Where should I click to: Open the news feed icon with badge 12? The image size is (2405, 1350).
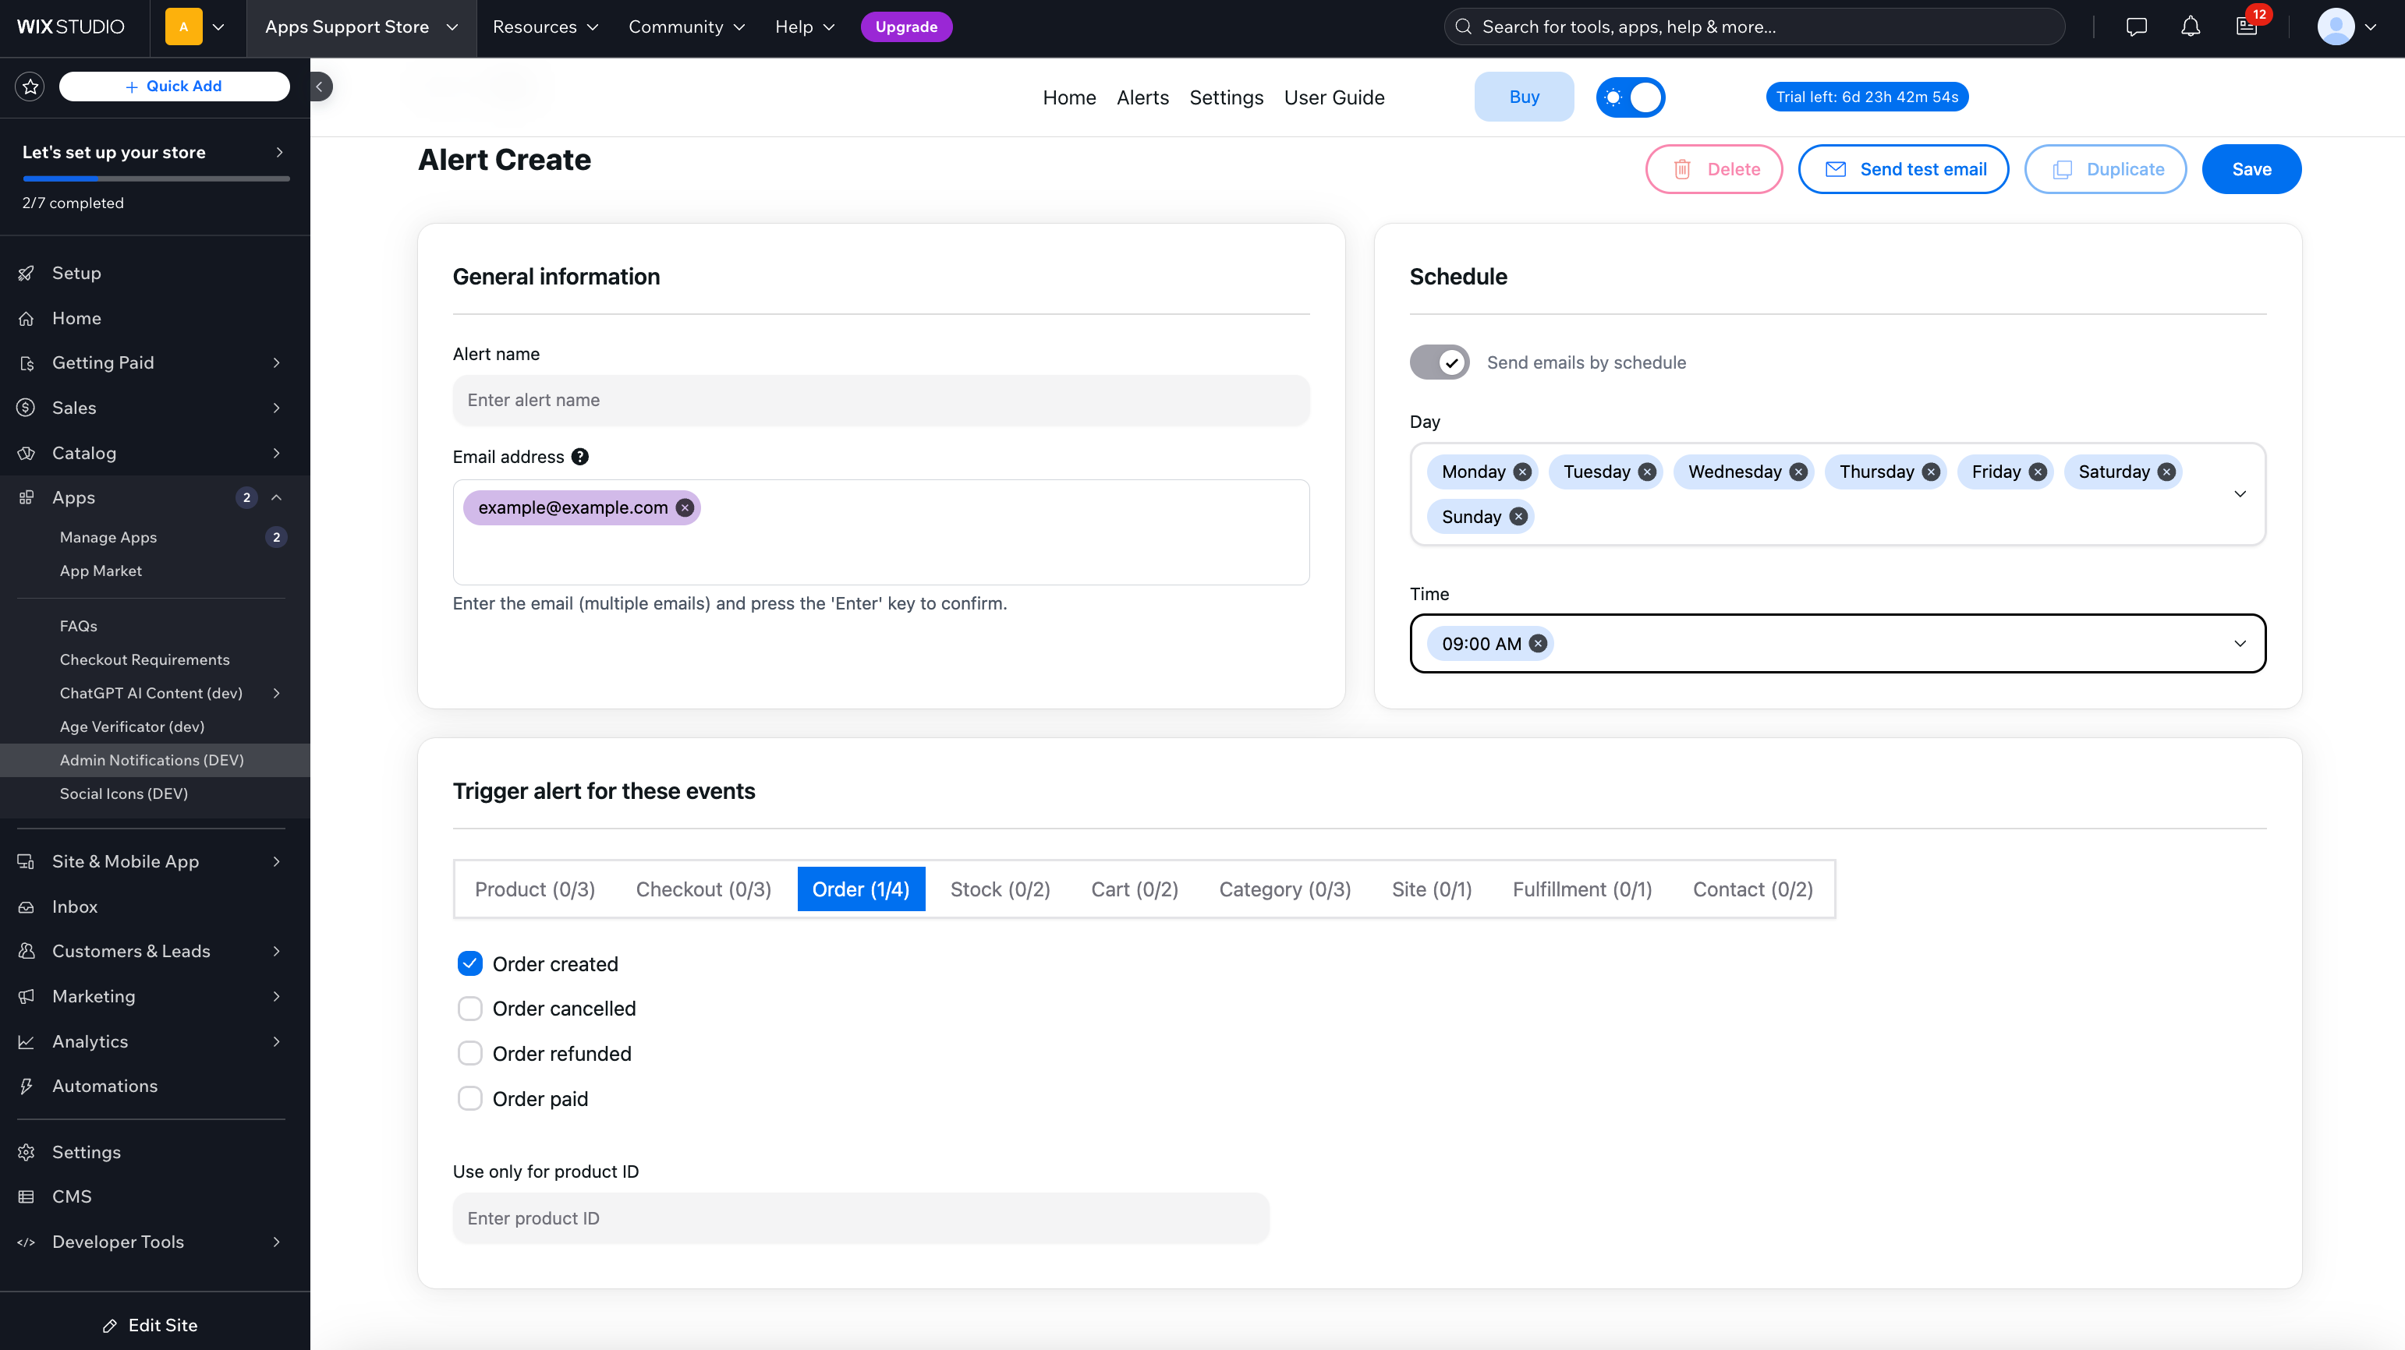2246,27
